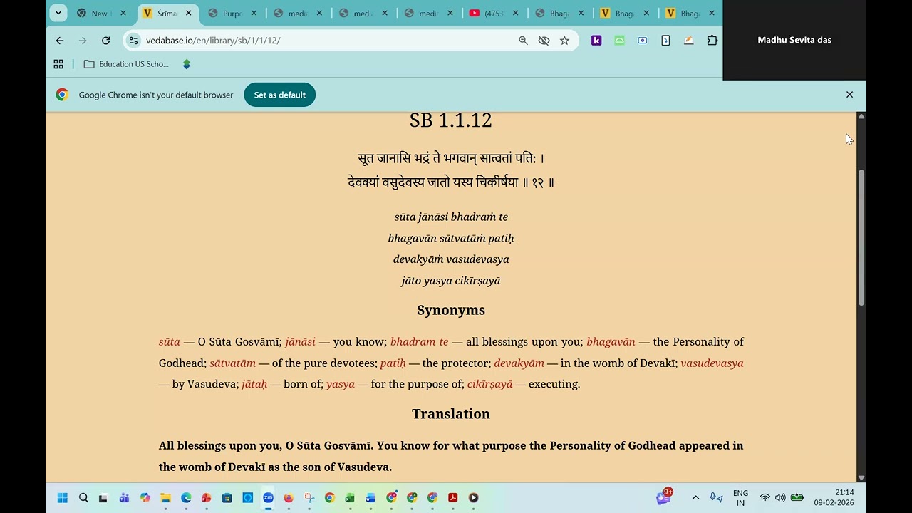This screenshot has width=912, height=513.
Task: Bookmark this page with the star
Action: tap(564, 41)
